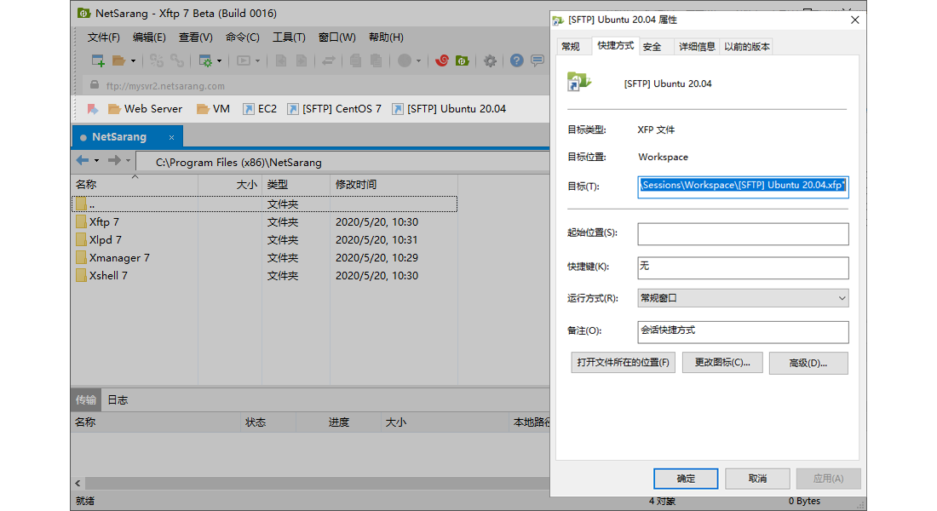Screen dimensions: 937x511
Task: Open the 编辑(E) menu
Action: 149,37
